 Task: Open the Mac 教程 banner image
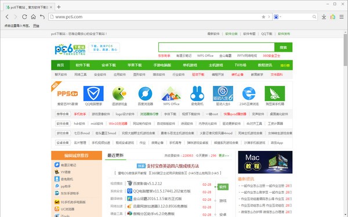tap(265, 162)
